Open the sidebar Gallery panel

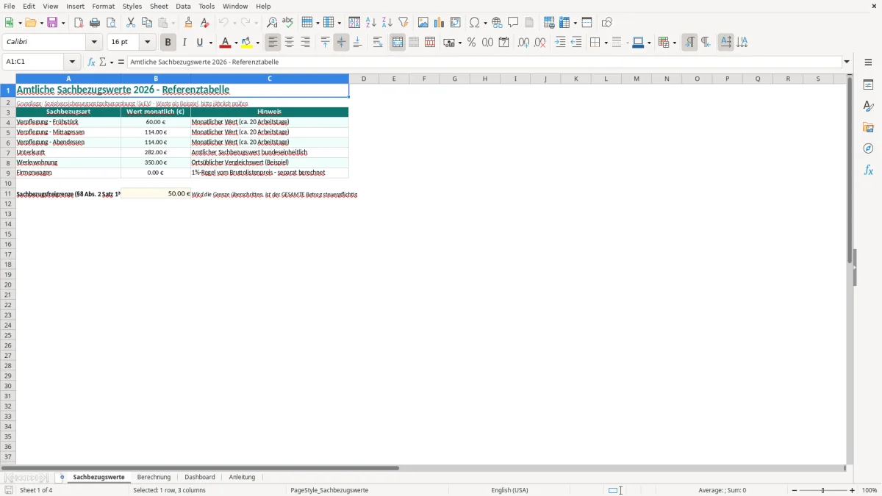[868, 127]
